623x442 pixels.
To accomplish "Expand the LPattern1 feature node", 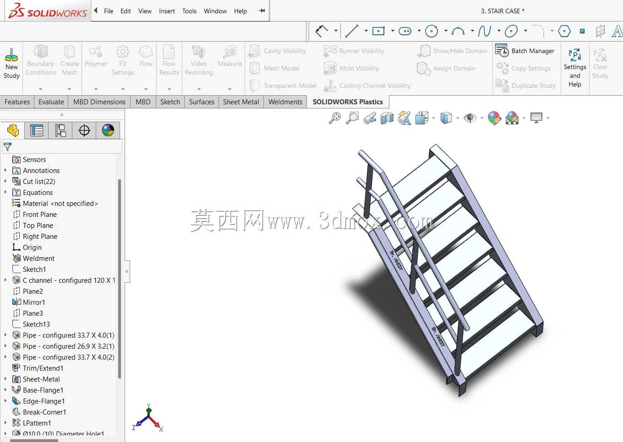I will 5,423.
